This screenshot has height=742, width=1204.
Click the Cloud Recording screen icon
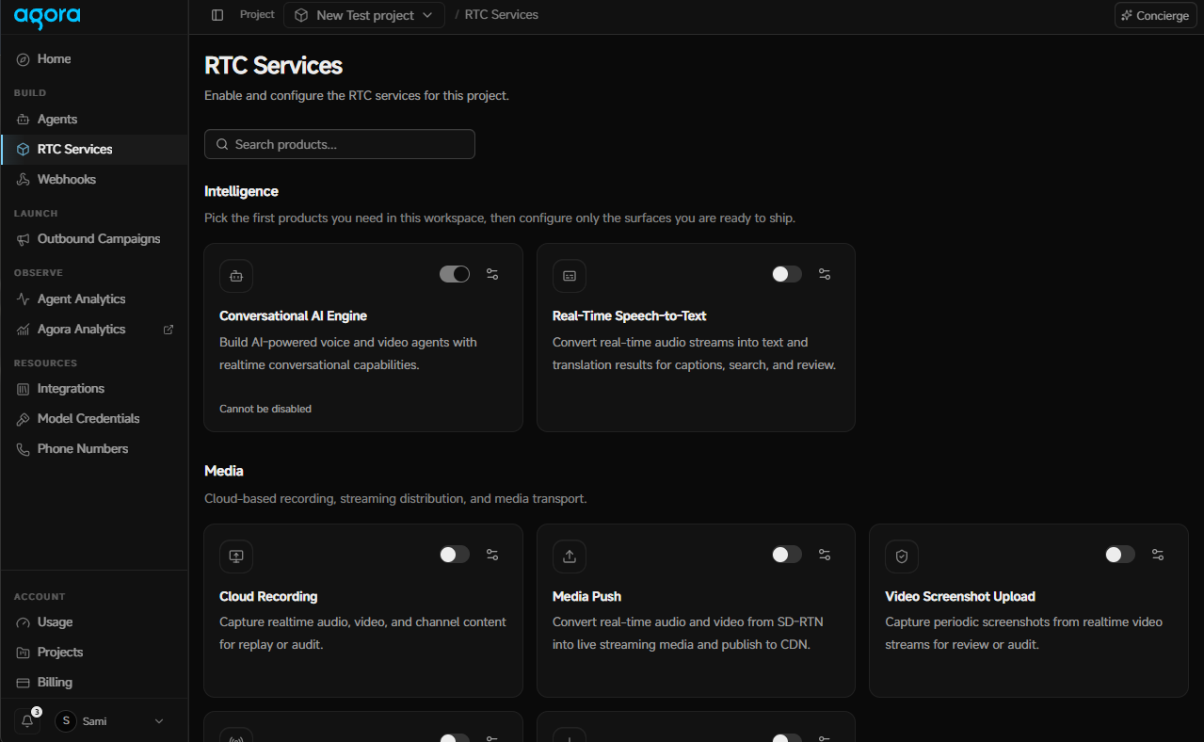tap(236, 556)
